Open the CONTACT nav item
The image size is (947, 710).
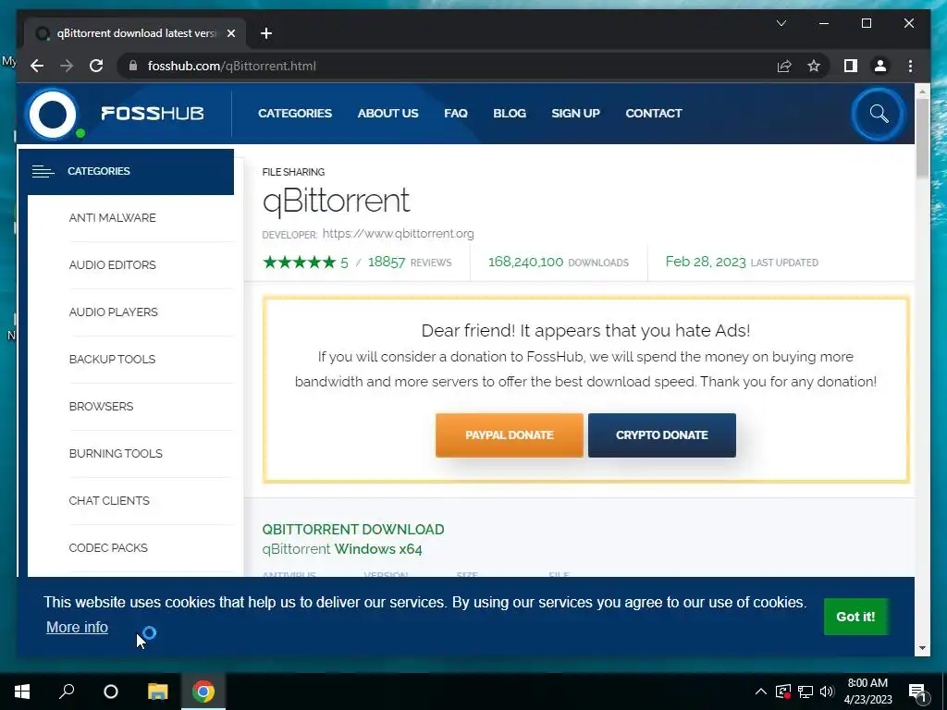click(x=654, y=114)
